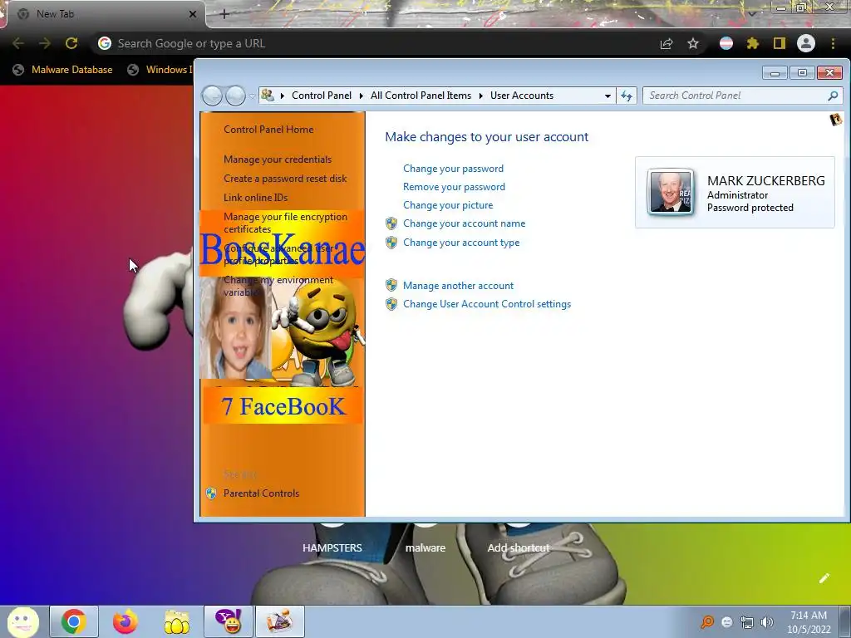This screenshot has width=851, height=638.
Task: Select the New Tab tab in Chrome
Action: pos(103,14)
